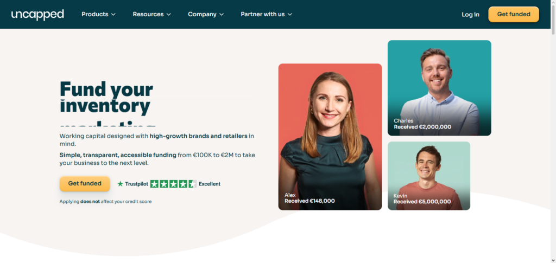Click the third Trustpilot rating star
This screenshot has height=263, width=556.
173,184
